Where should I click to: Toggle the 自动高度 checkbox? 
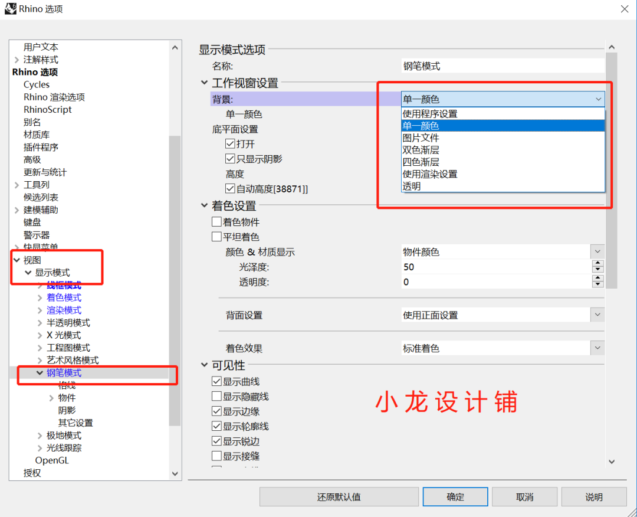230,189
